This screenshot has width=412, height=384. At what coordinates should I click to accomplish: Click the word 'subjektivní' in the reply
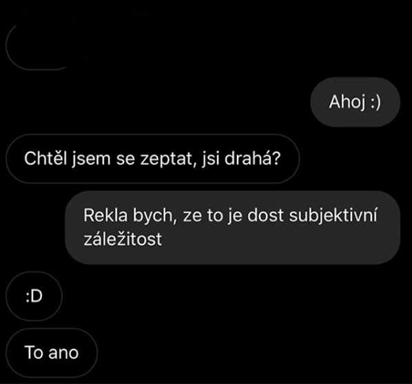pyautogui.click(x=333, y=216)
